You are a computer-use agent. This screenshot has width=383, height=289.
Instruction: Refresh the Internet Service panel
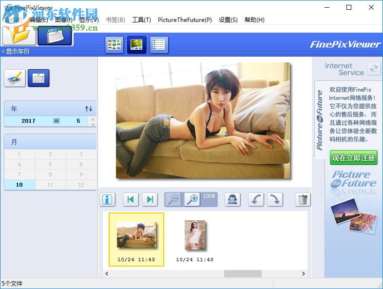[374, 69]
